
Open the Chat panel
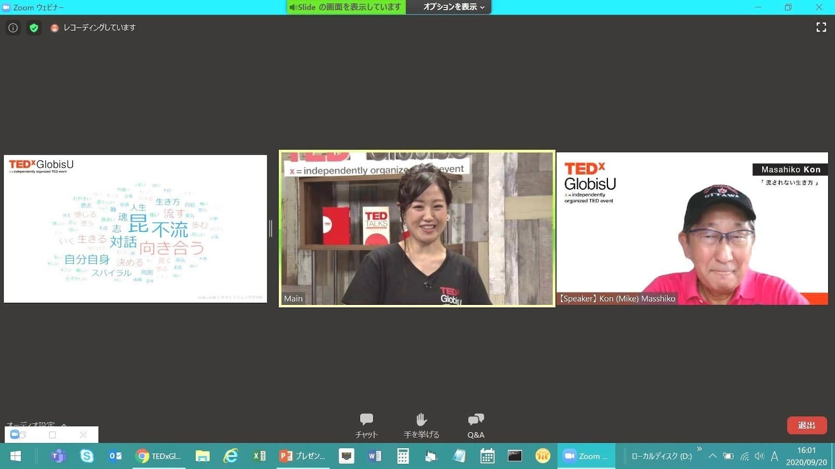[366, 425]
